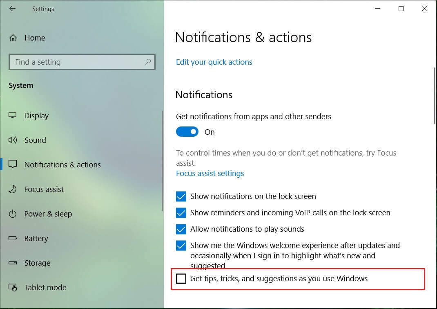This screenshot has height=309, width=437.
Task: Open Edit your quick actions link
Action: click(214, 62)
